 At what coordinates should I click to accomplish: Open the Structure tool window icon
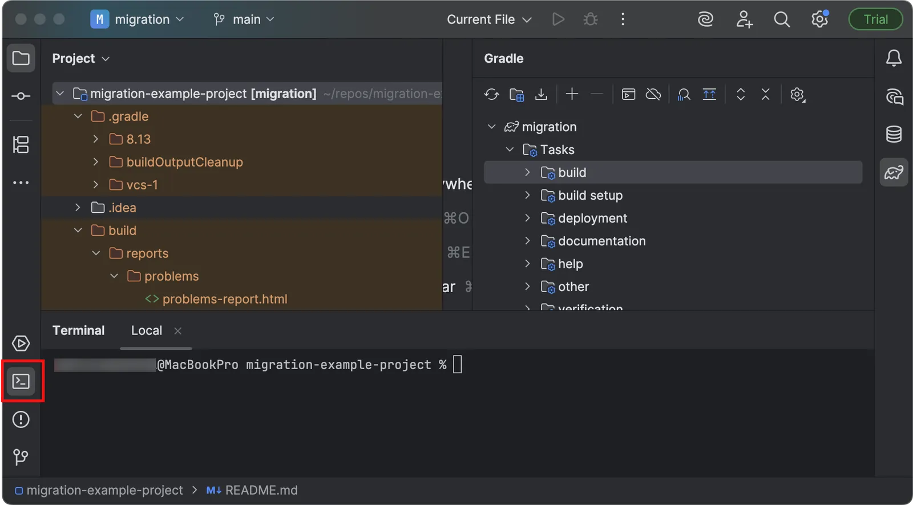21,144
